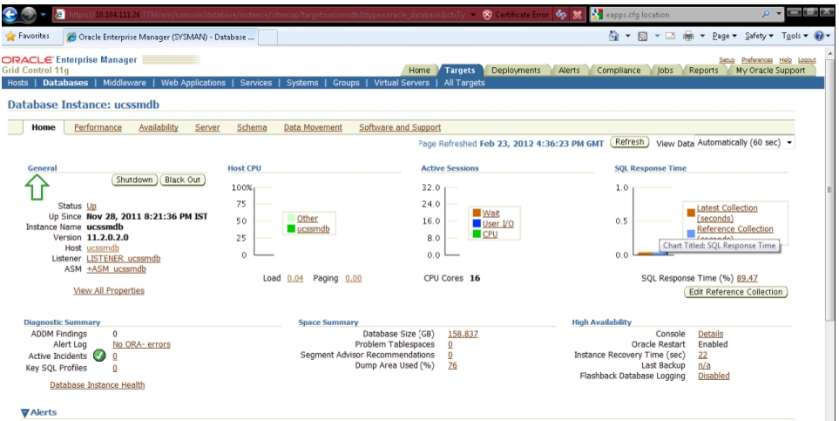This screenshot has width=839, height=421.
Task: Open a new blank browser tab
Action: (x=268, y=37)
